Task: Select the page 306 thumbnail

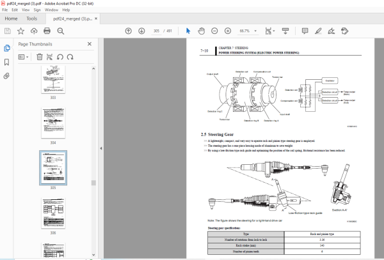Action: [x=53, y=213]
